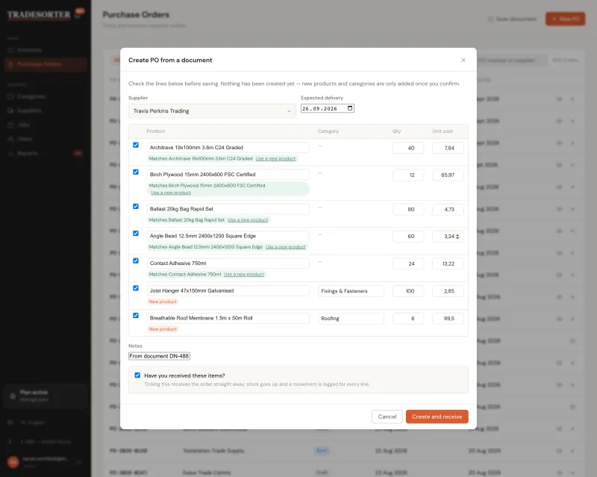Click unit cost 7,84 for Architrave

click(448, 148)
